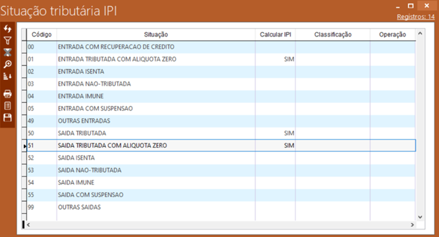Screen dimensions: 439x237
Task: Print the list using printer icon
Action: [x=8, y=94]
